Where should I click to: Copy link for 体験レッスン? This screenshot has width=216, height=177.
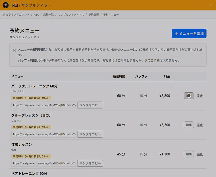pyautogui.click(x=90, y=163)
